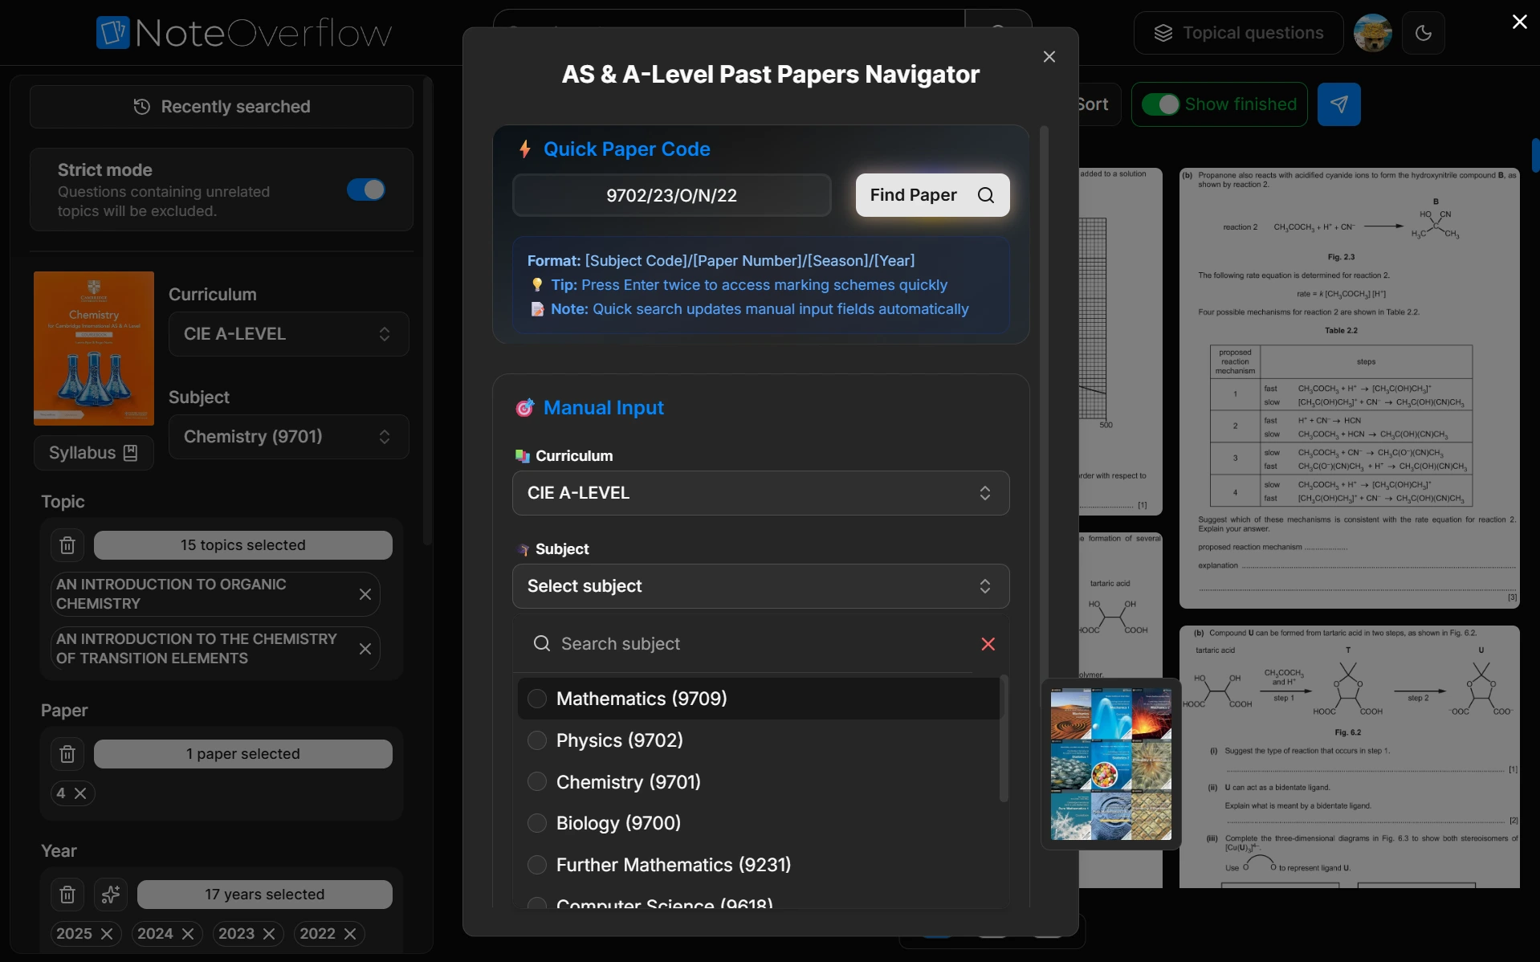Open the 15 topics selected list
The image size is (1540, 962).
[x=243, y=545]
